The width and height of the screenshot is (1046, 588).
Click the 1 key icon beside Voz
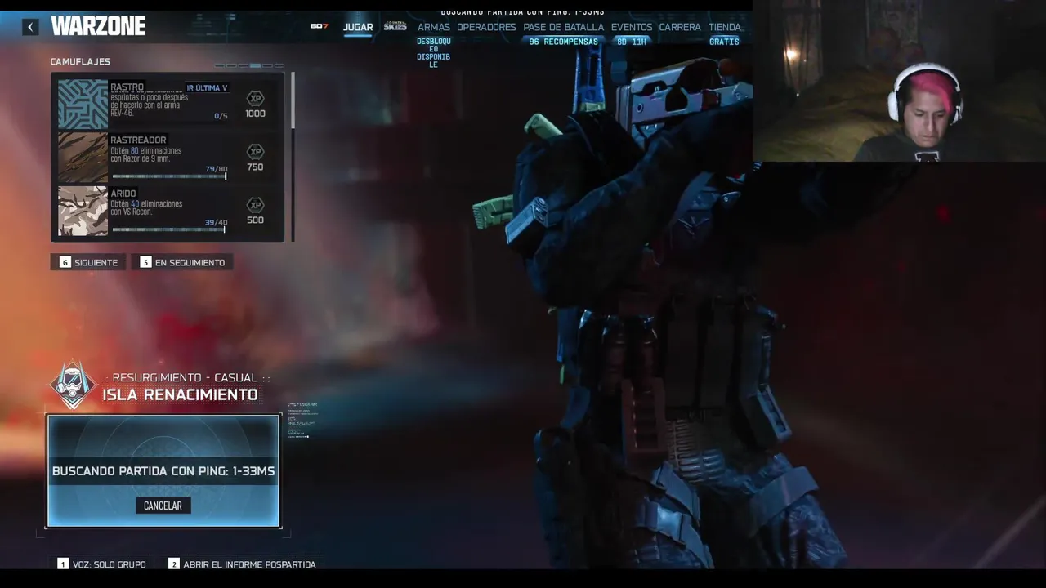[x=63, y=563]
